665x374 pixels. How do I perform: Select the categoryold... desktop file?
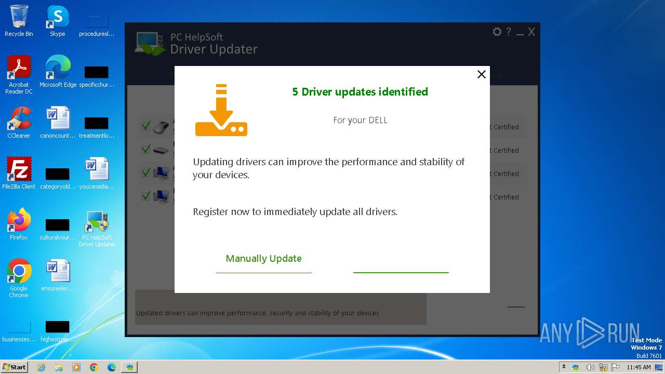58,178
